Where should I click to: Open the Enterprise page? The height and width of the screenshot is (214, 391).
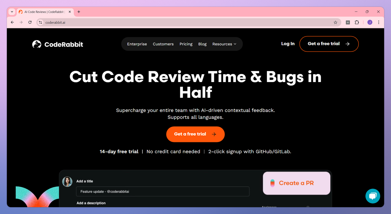137,44
